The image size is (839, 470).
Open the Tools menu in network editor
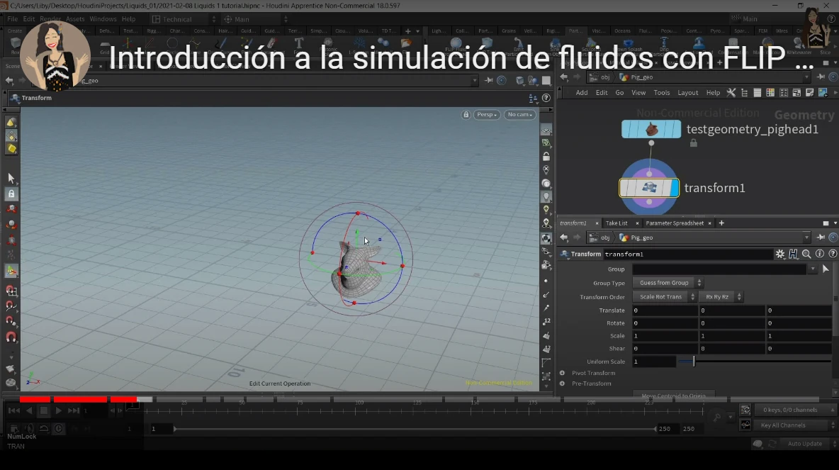tap(661, 93)
